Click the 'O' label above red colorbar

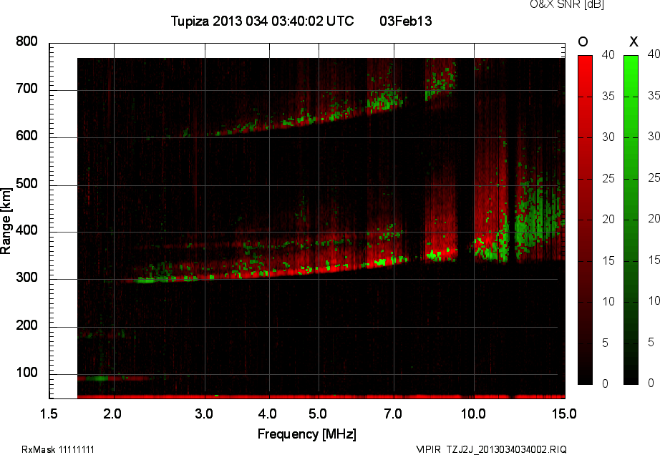(x=583, y=41)
